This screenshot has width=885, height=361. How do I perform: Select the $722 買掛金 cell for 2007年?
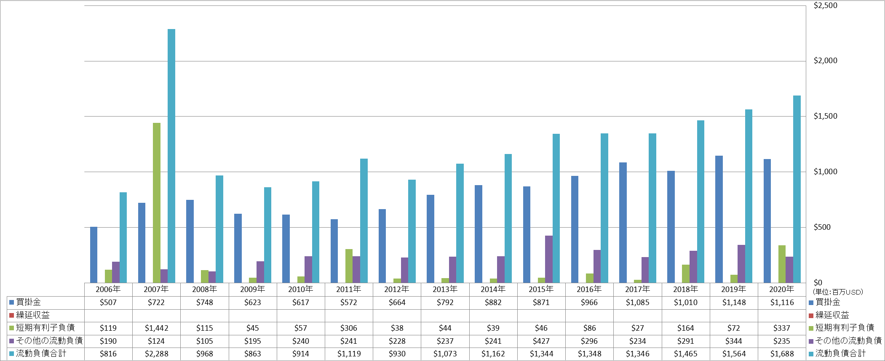tap(156, 303)
